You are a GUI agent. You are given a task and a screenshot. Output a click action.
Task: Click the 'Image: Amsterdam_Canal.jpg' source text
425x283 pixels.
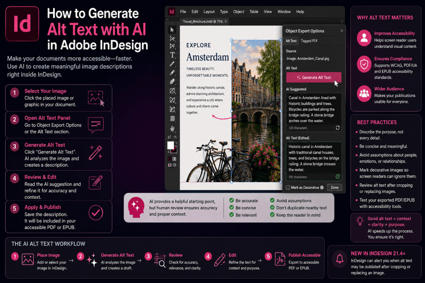pos(308,59)
